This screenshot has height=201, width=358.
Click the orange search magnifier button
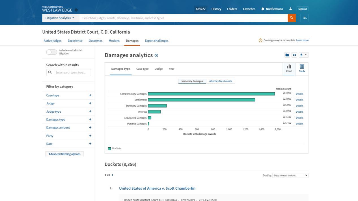(292, 18)
